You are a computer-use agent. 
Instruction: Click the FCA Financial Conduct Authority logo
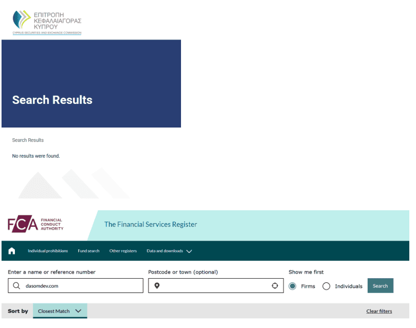click(35, 225)
